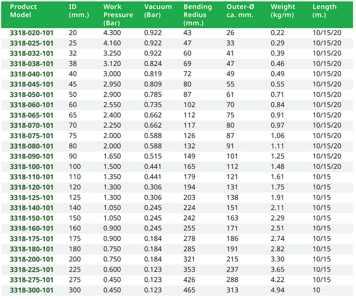Click bending radius value 465
The width and height of the screenshot is (356, 299).
point(189,290)
